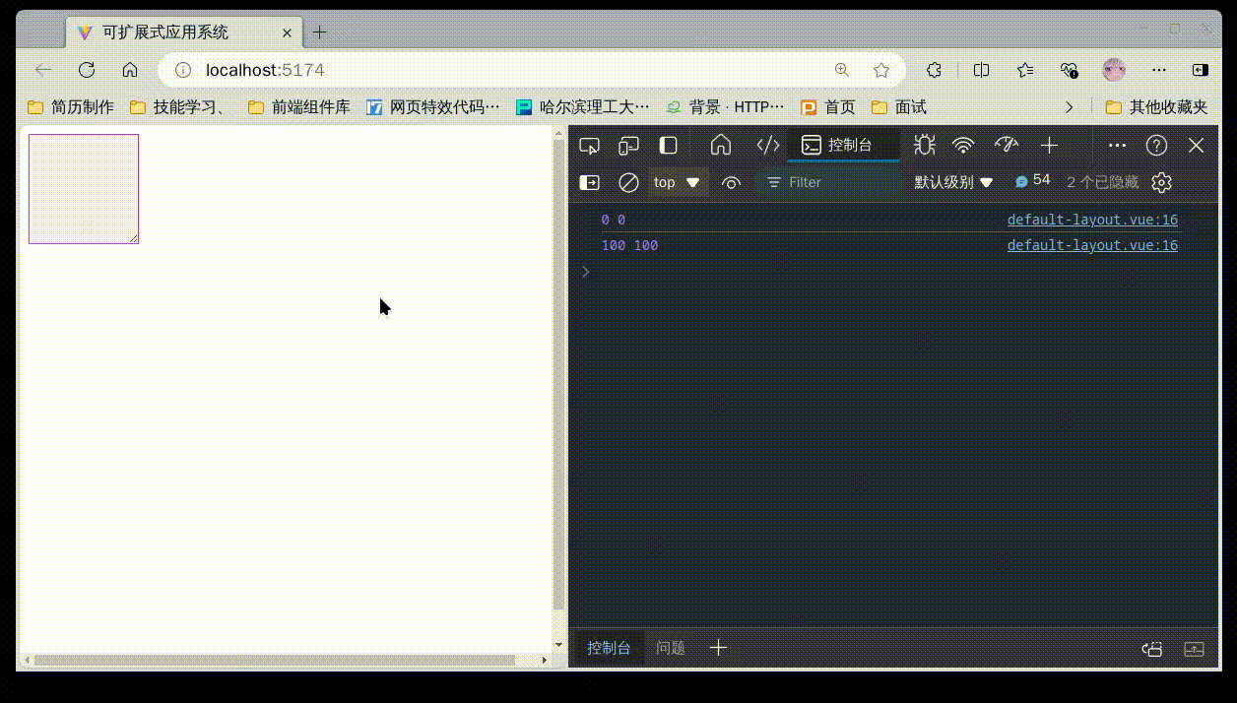Image resolution: width=1237 pixels, height=703 pixels.
Task: Click the page's vertical scrollbar
Action: pyautogui.click(x=558, y=375)
